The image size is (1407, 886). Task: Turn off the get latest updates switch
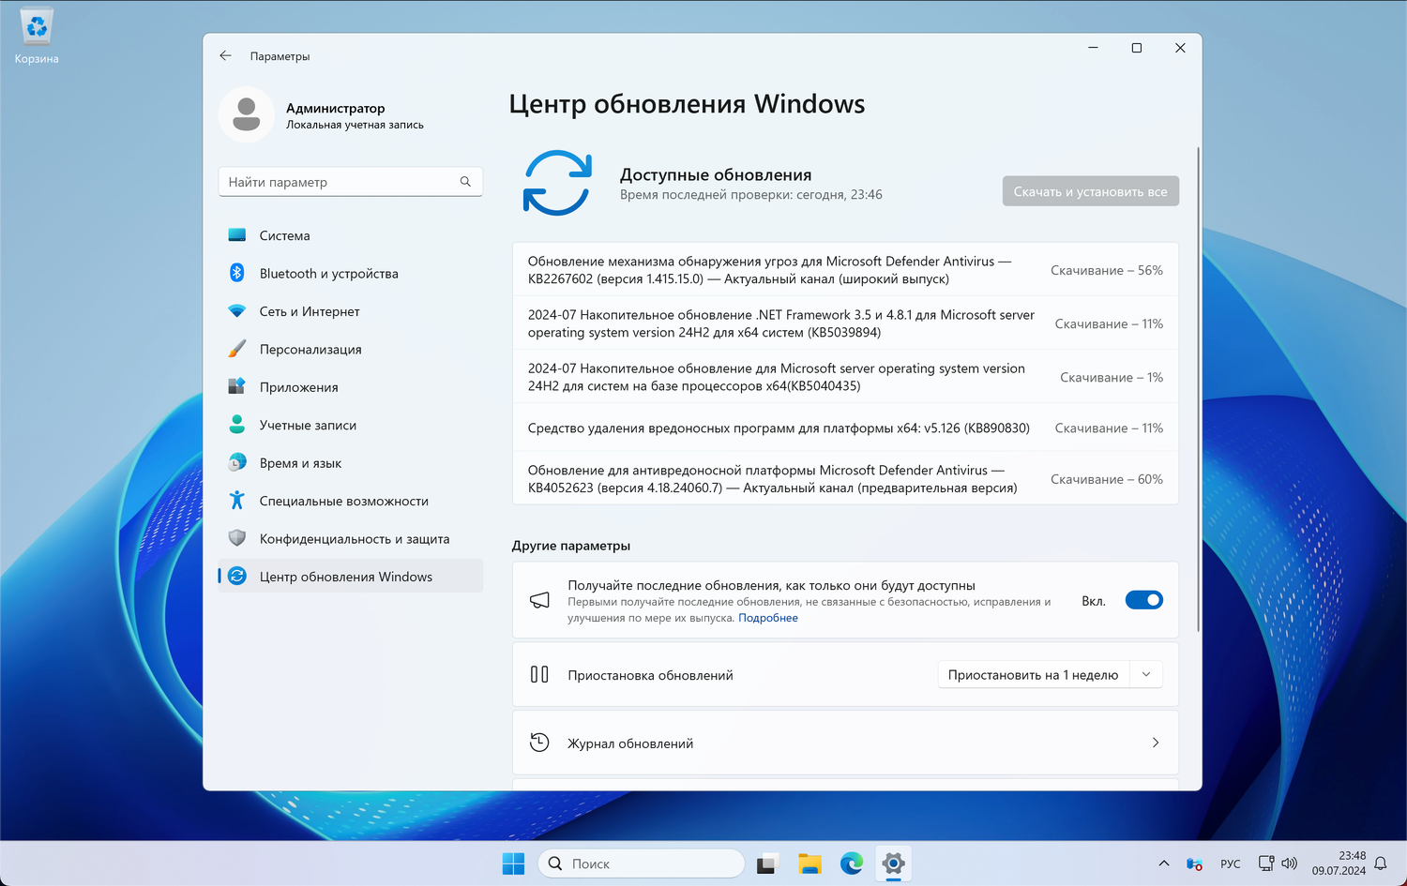point(1144,600)
